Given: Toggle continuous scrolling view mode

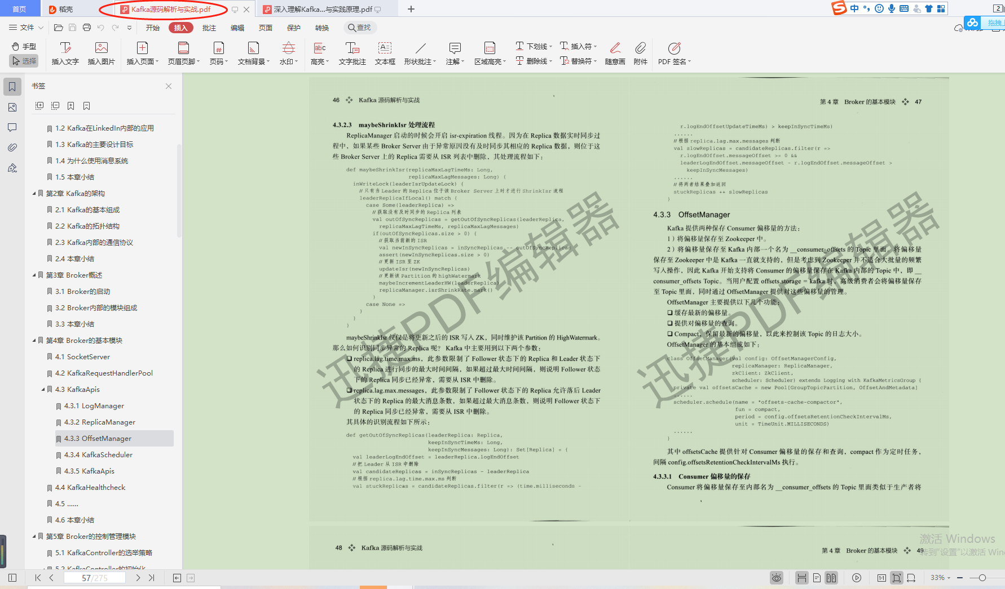Looking at the screenshot, I should tap(801, 578).
